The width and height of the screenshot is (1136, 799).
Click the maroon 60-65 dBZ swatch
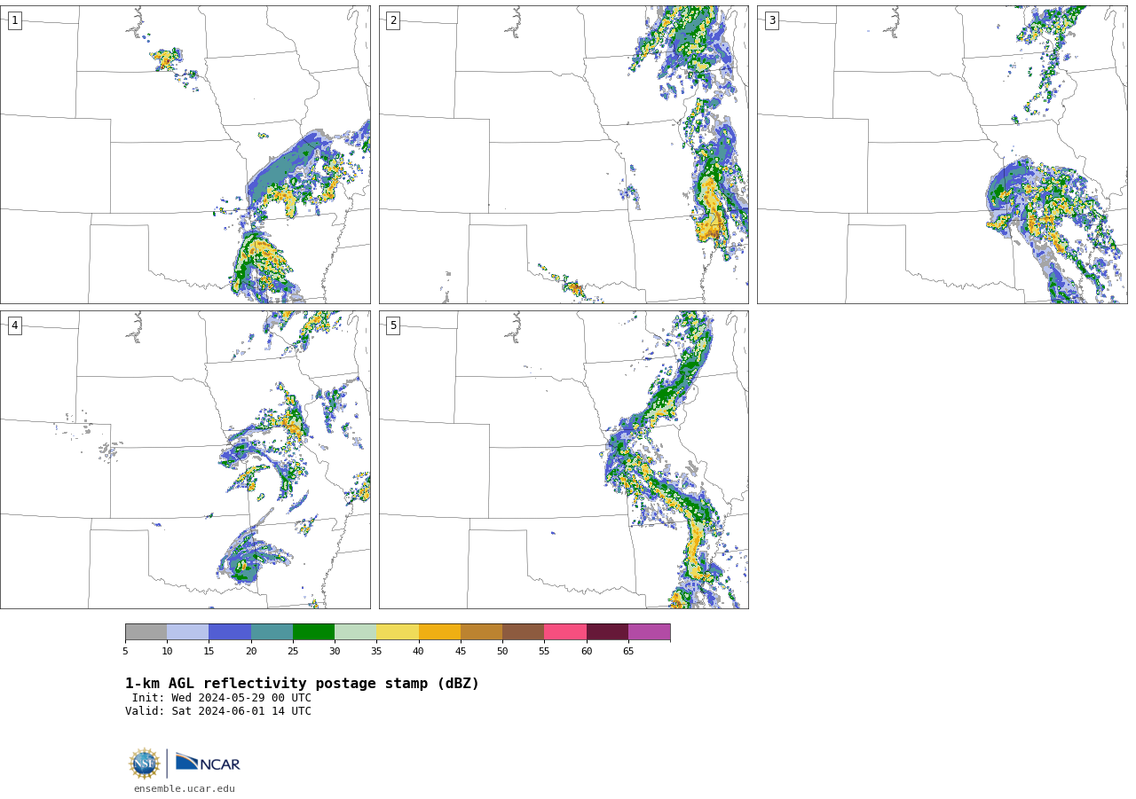pos(607,632)
